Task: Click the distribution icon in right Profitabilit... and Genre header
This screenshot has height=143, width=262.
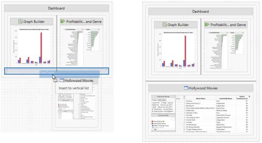Action: click(x=207, y=25)
